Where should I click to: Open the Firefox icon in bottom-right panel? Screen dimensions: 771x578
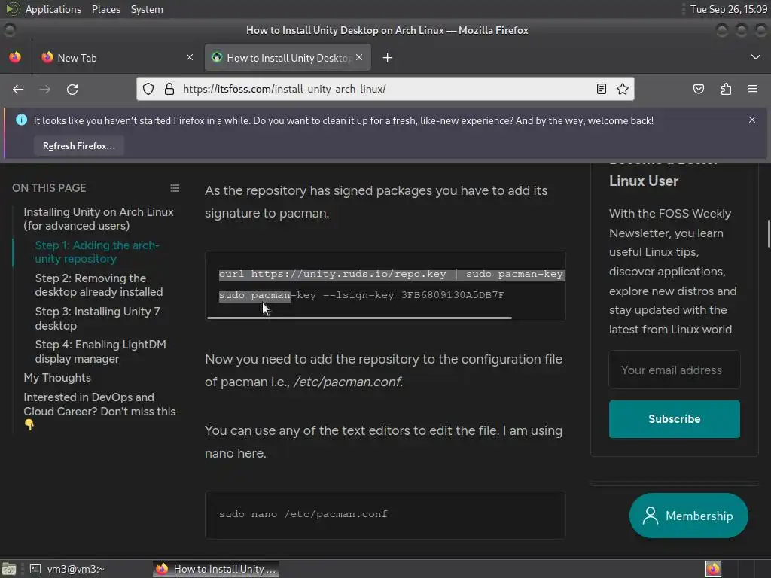(713, 569)
